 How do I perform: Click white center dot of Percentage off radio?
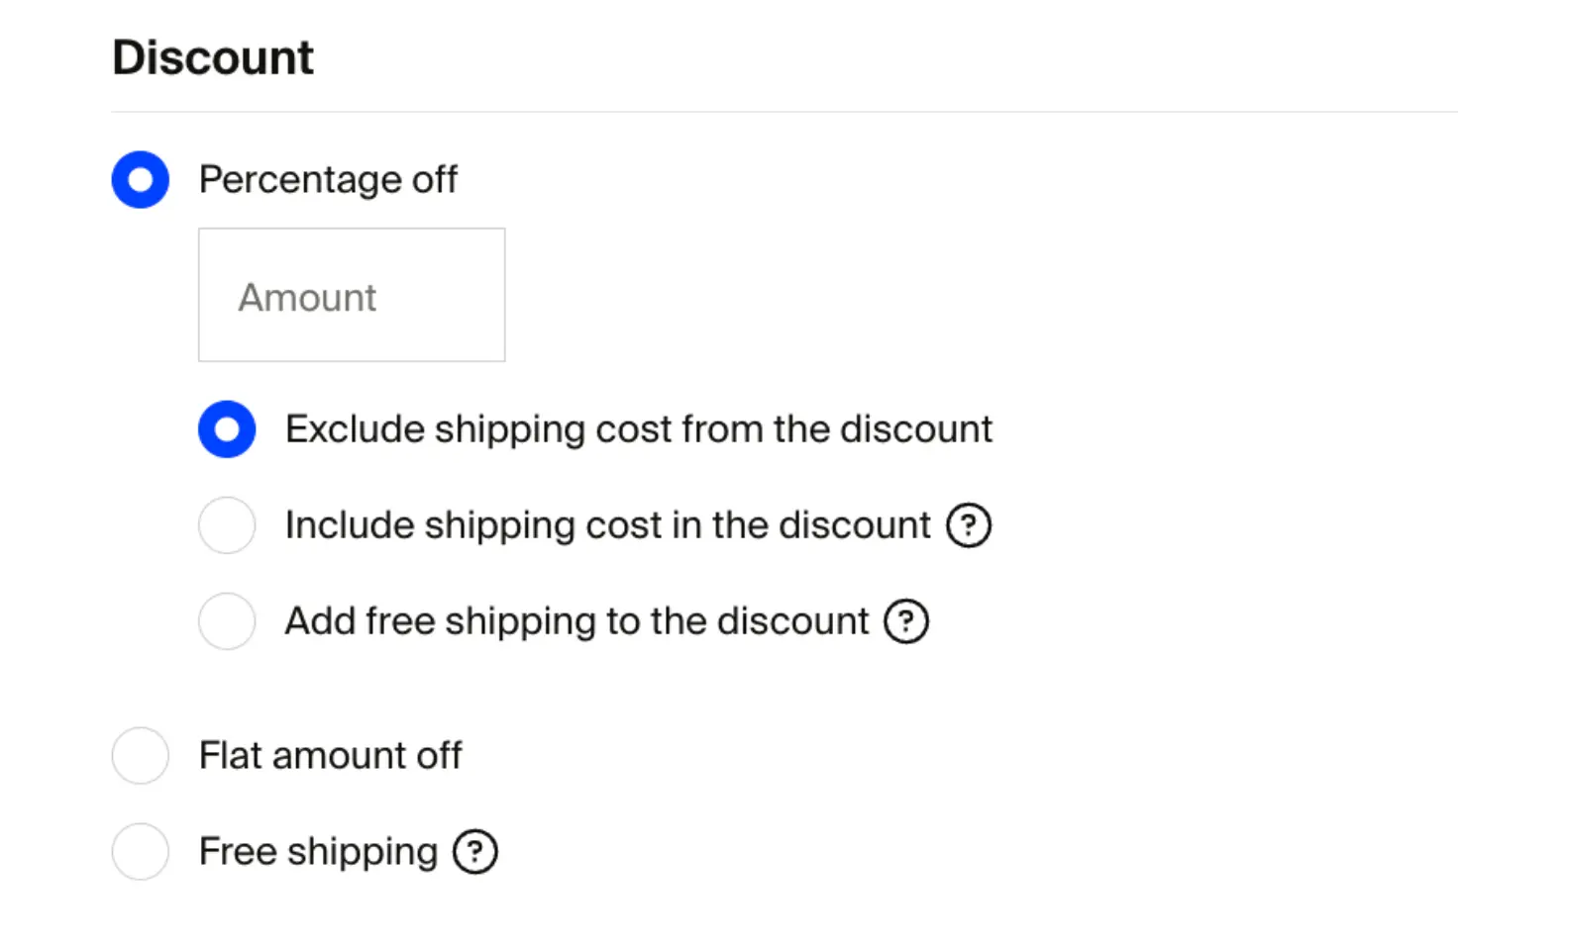coord(141,180)
